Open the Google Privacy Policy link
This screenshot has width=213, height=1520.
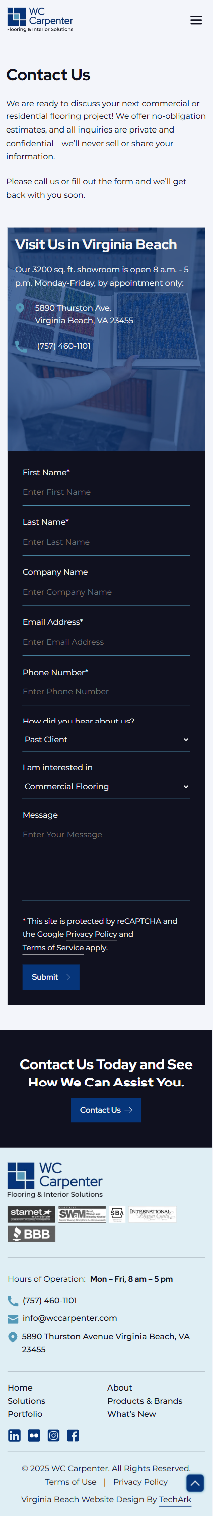92,934
